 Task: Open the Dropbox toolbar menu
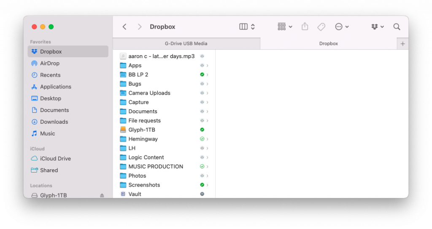pos(378,27)
